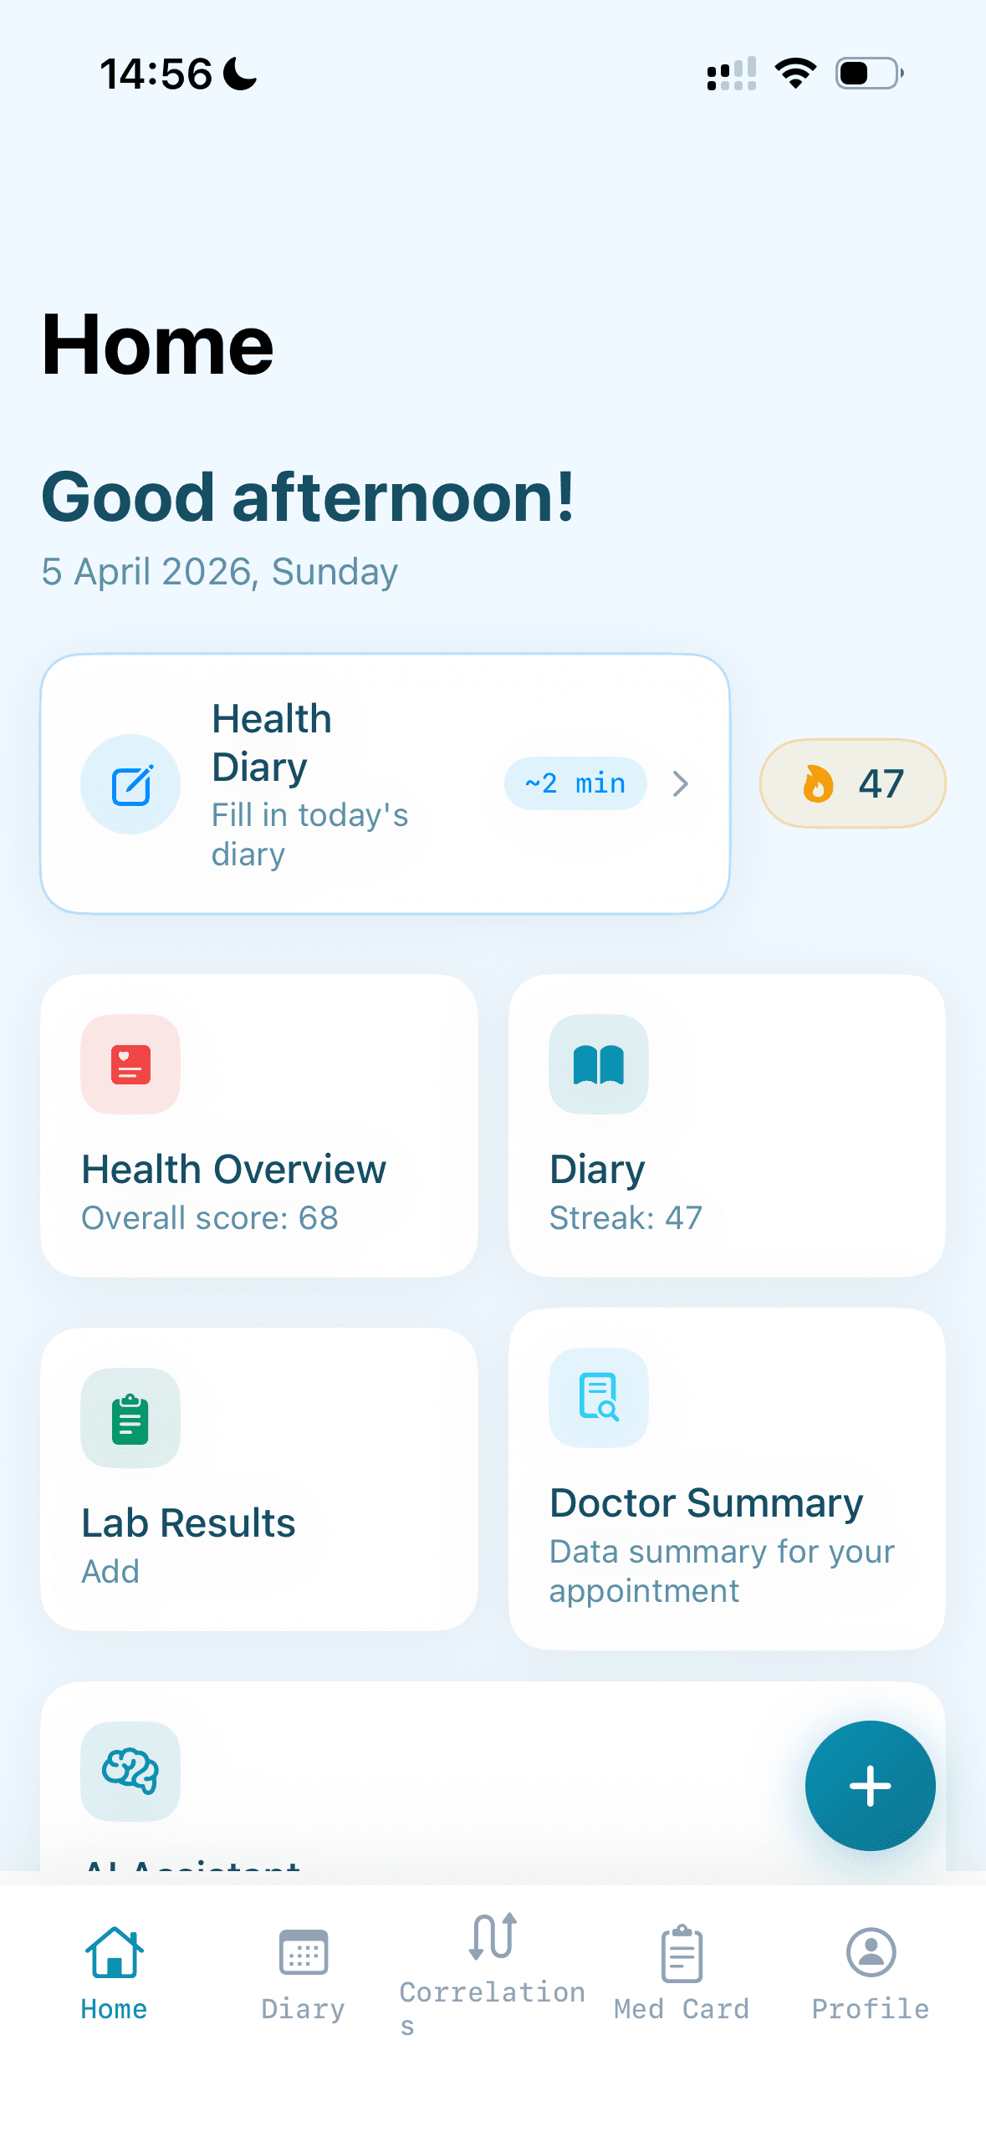Open the Profile tab
This screenshot has height=2137, width=986.
tap(871, 1971)
